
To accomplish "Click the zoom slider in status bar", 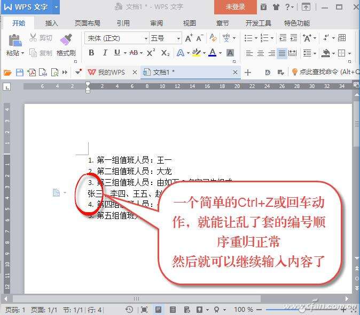I will coord(303,310).
